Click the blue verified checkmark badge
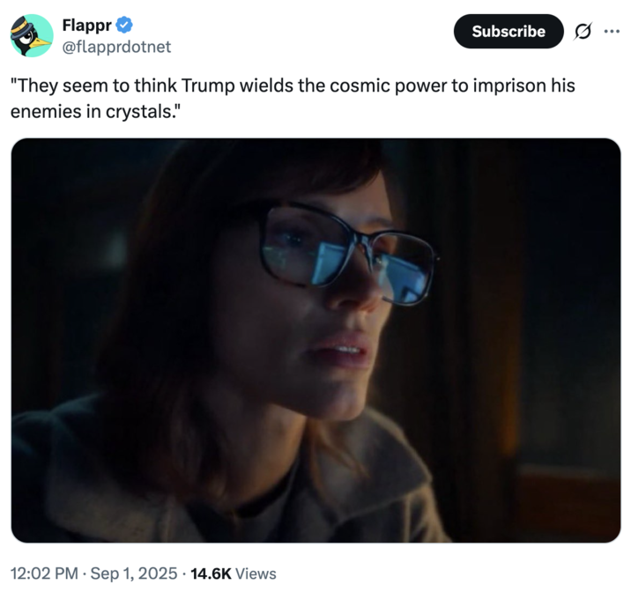Image resolution: width=631 pixels, height=592 pixels. (x=124, y=26)
